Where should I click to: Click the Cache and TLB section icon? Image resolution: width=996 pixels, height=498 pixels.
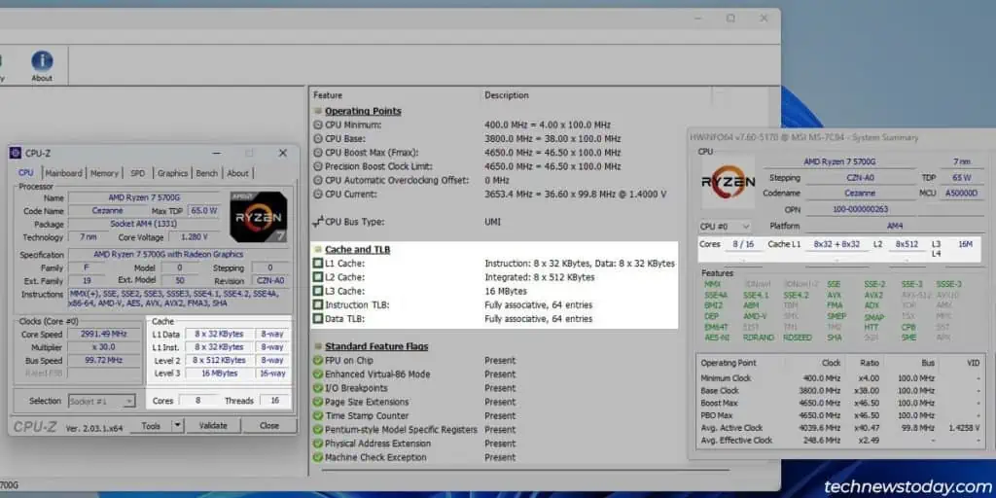pyautogui.click(x=318, y=250)
